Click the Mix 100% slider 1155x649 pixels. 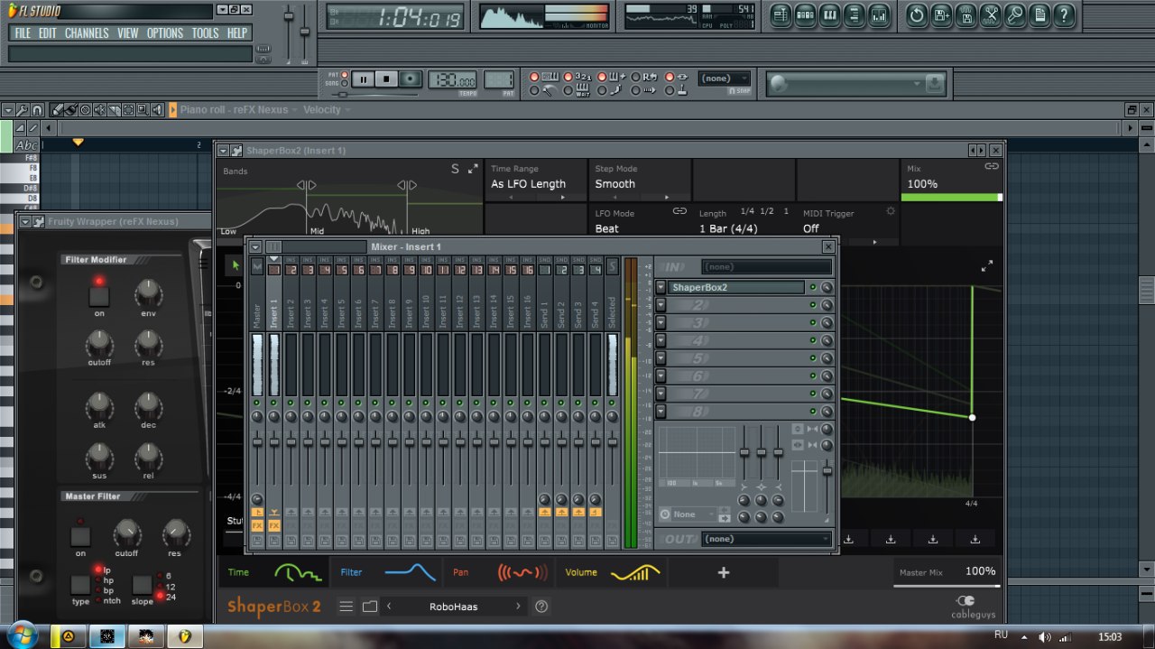point(952,197)
